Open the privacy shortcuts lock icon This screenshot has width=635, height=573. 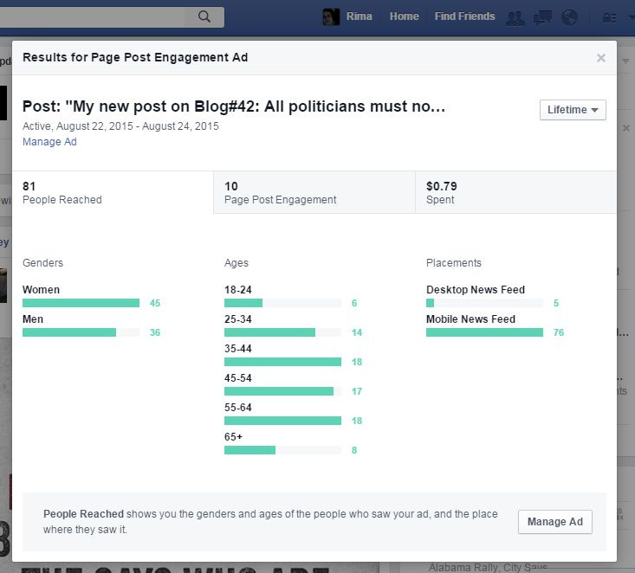click(610, 17)
